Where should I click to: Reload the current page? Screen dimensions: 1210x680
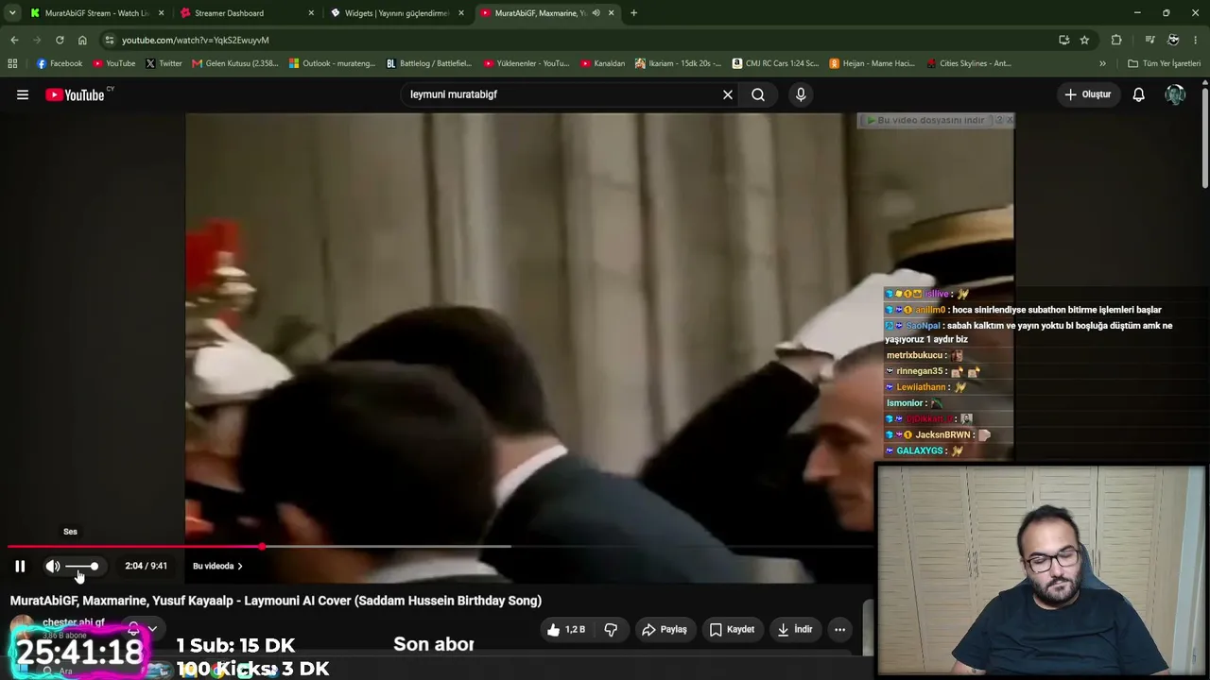60,40
